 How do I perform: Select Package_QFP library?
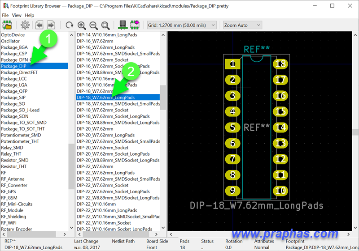14,91
